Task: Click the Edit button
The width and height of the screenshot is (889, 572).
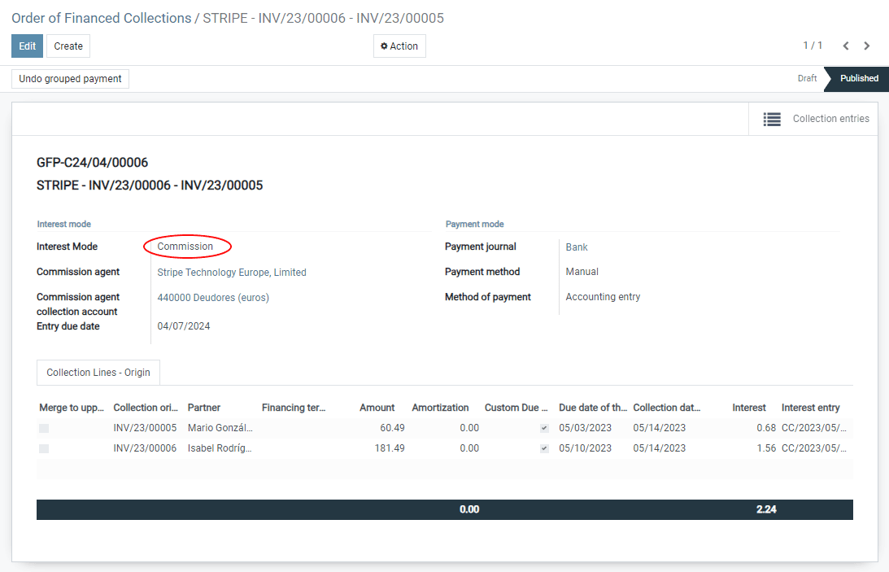Action: pyautogui.click(x=27, y=46)
